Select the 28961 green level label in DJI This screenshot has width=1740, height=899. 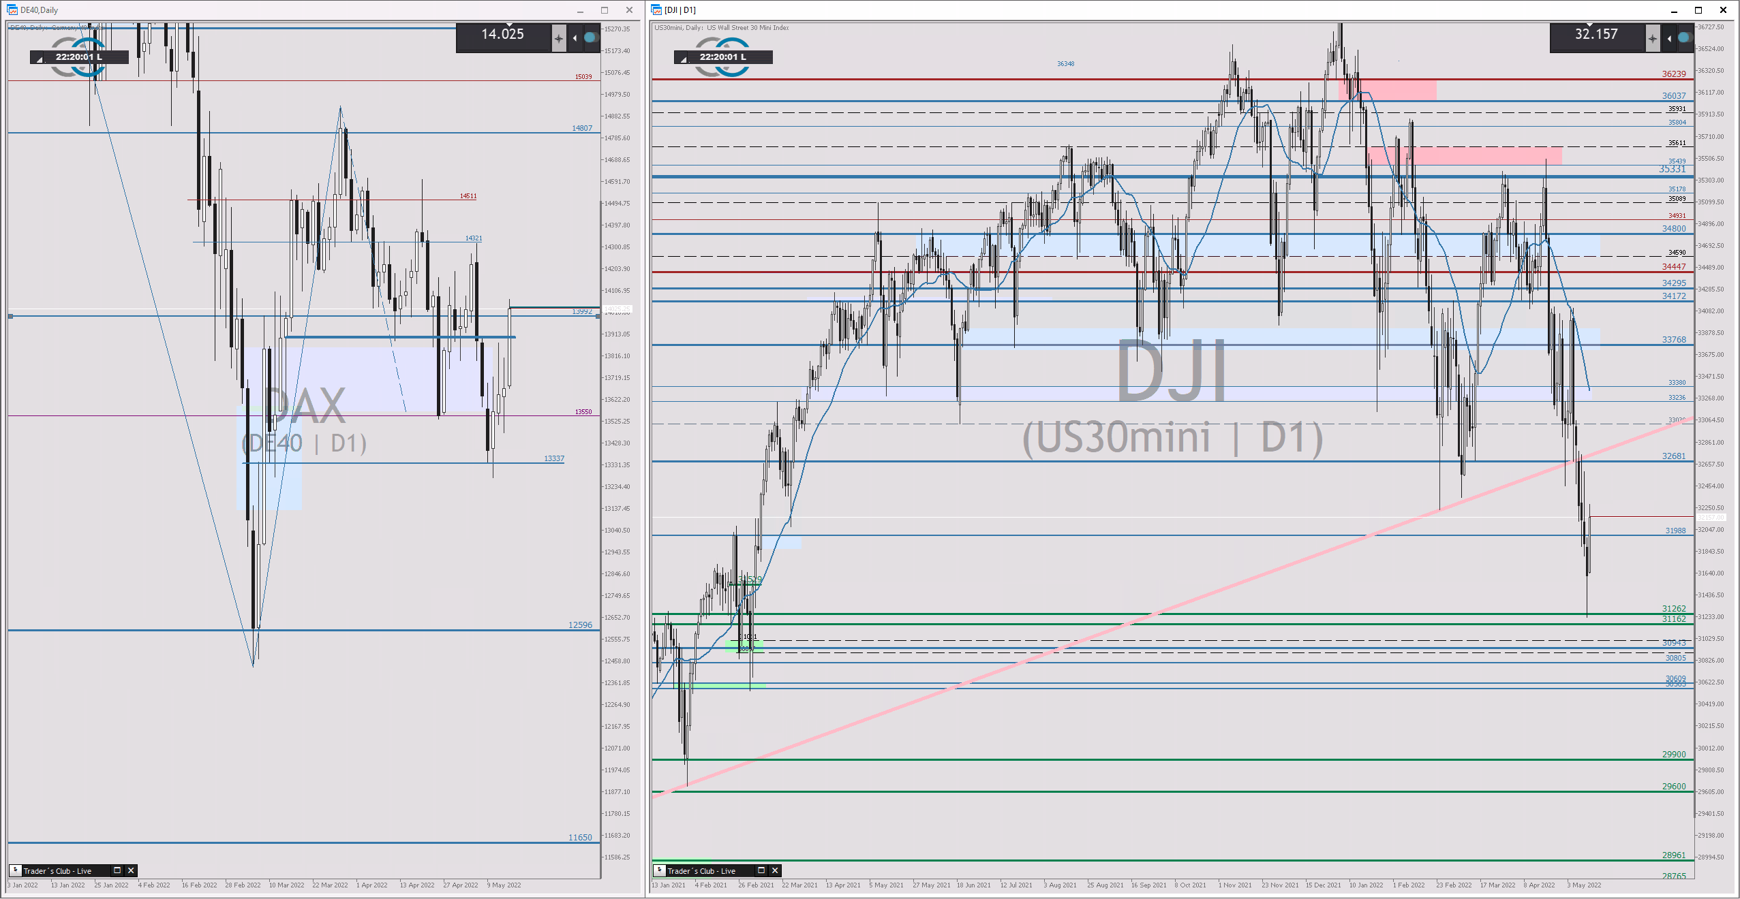click(1674, 855)
